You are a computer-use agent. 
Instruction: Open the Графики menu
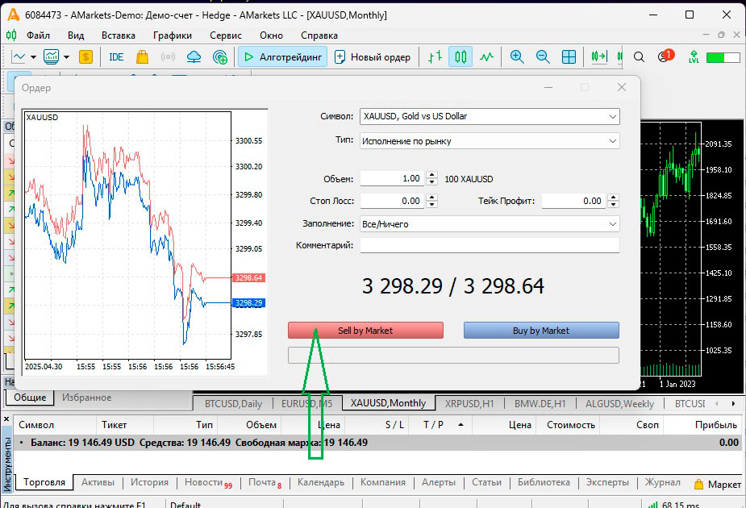click(x=173, y=35)
